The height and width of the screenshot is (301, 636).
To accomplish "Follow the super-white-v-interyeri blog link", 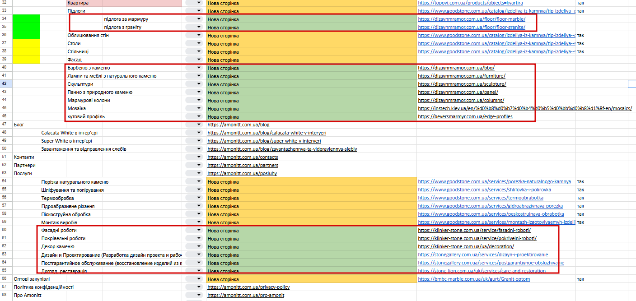I will coord(264,141).
